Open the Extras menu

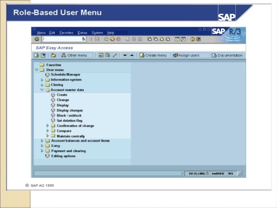pyautogui.click(x=82, y=33)
